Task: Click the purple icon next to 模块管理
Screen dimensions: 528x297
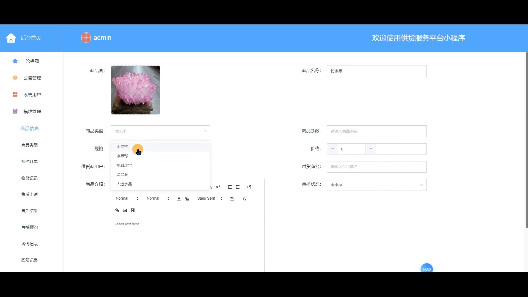Action: 15,111
